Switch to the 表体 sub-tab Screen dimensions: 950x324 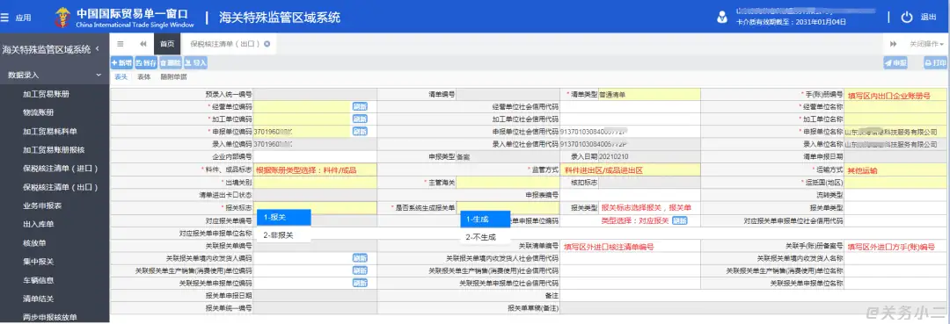click(143, 76)
